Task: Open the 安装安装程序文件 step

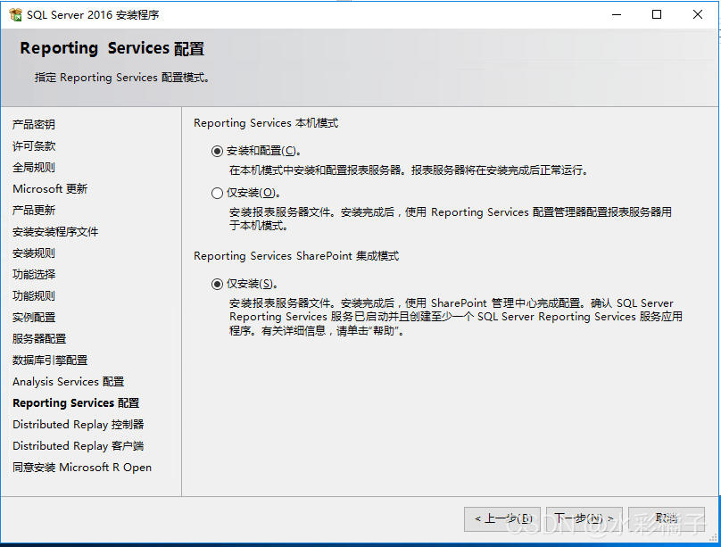Action: (x=55, y=232)
